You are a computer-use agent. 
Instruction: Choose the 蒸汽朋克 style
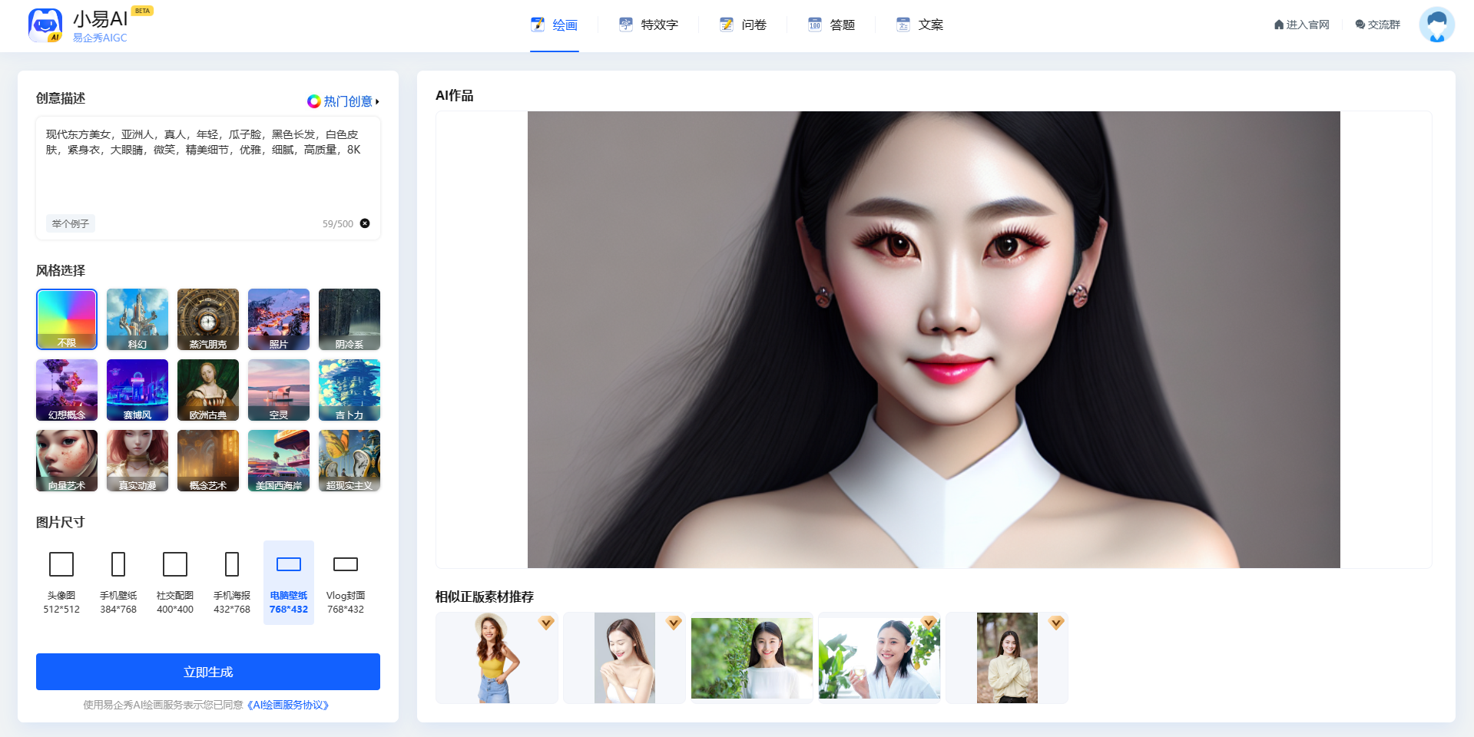[208, 319]
